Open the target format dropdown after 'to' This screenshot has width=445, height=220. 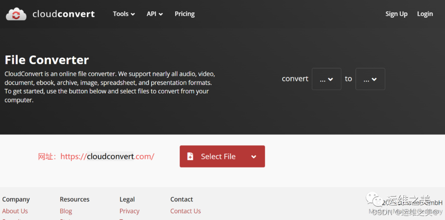370,79
